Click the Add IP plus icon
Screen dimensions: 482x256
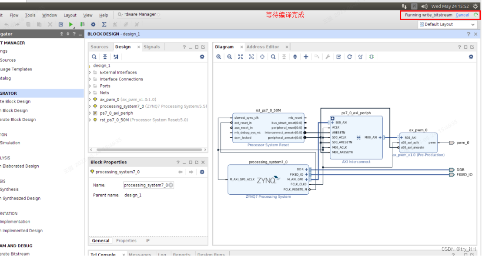tap(306, 57)
